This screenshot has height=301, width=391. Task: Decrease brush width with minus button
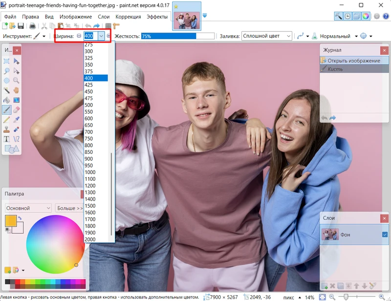(79, 36)
